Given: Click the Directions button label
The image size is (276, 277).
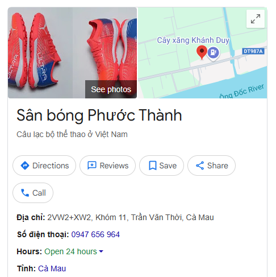Looking at the screenshot, I should (x=51, y=166).
